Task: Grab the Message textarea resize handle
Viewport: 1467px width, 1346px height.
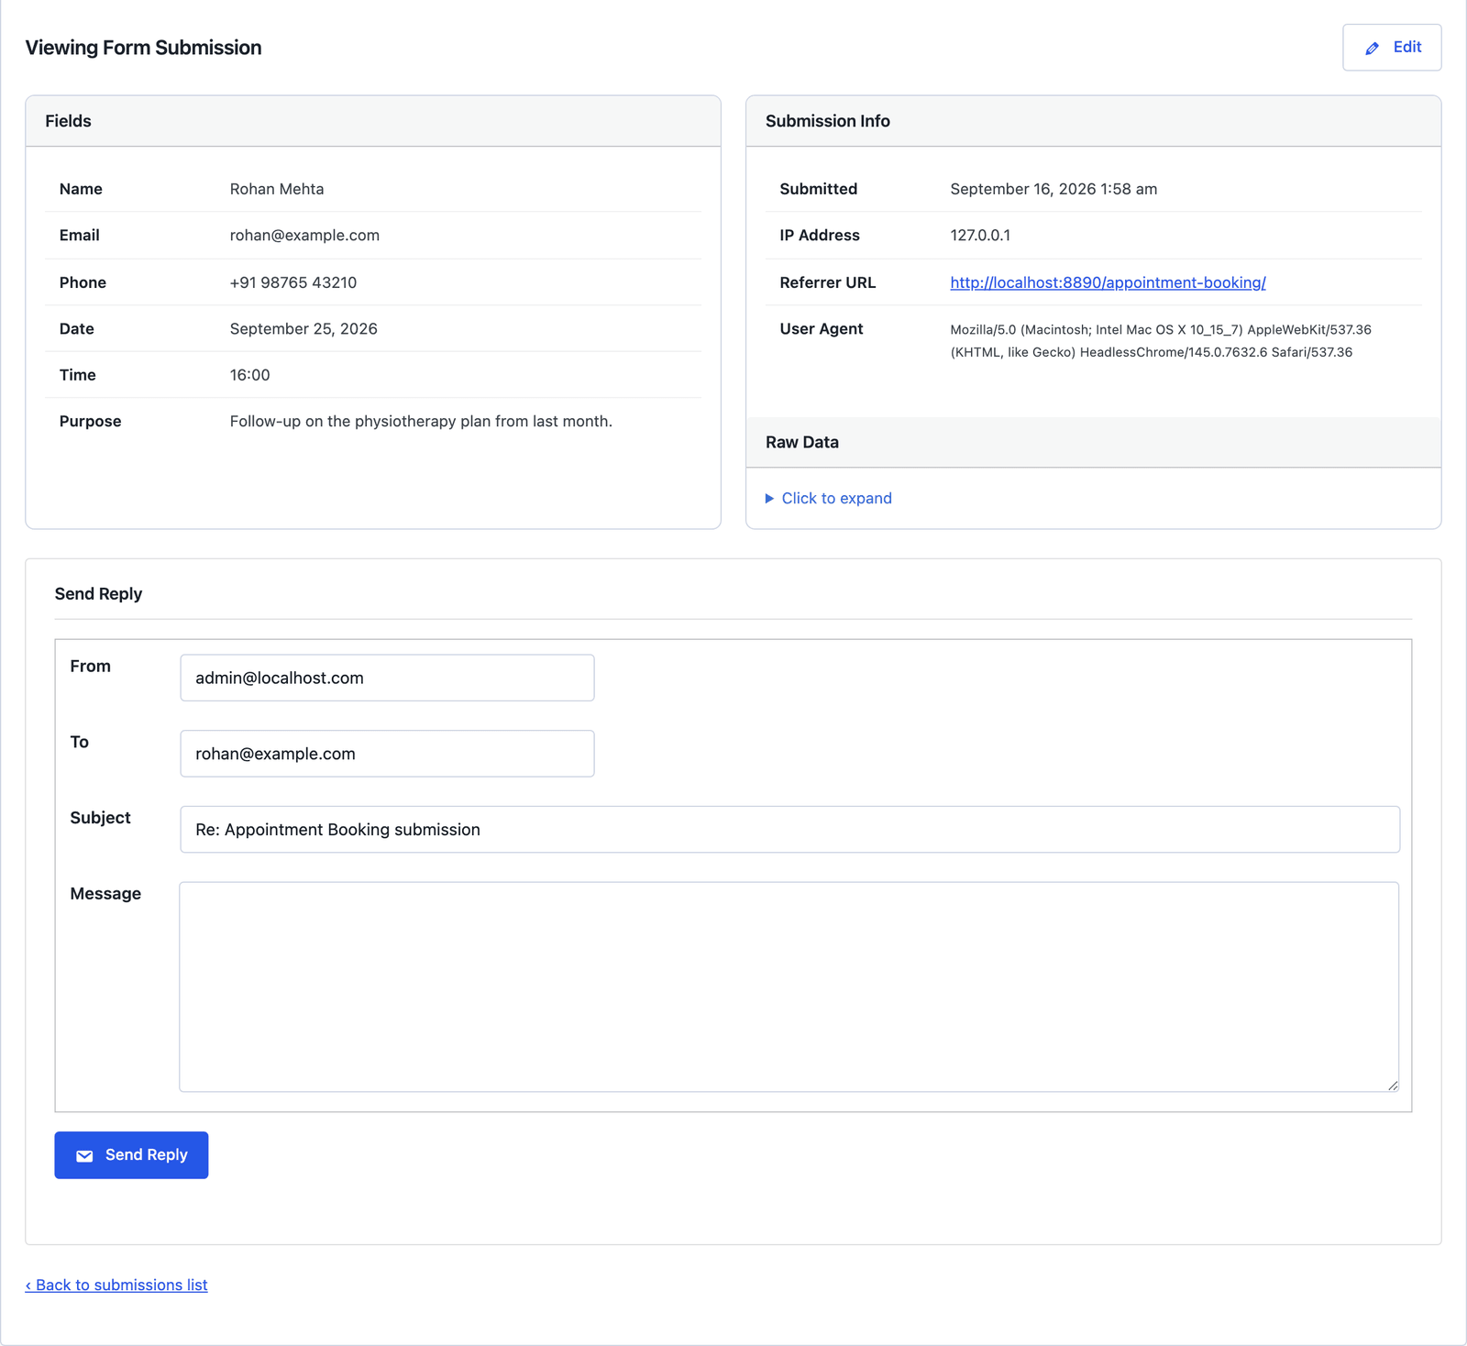Action: (x=1392, y=1085)
